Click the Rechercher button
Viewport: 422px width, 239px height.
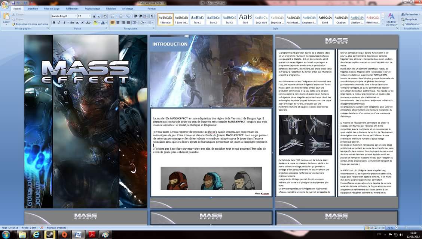410,15
